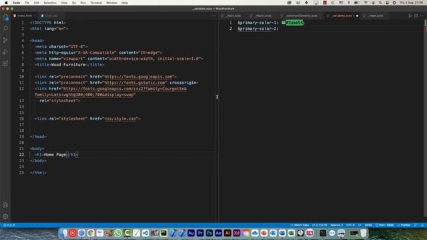Open Adobe After Effects from the dock

(218, 233)
